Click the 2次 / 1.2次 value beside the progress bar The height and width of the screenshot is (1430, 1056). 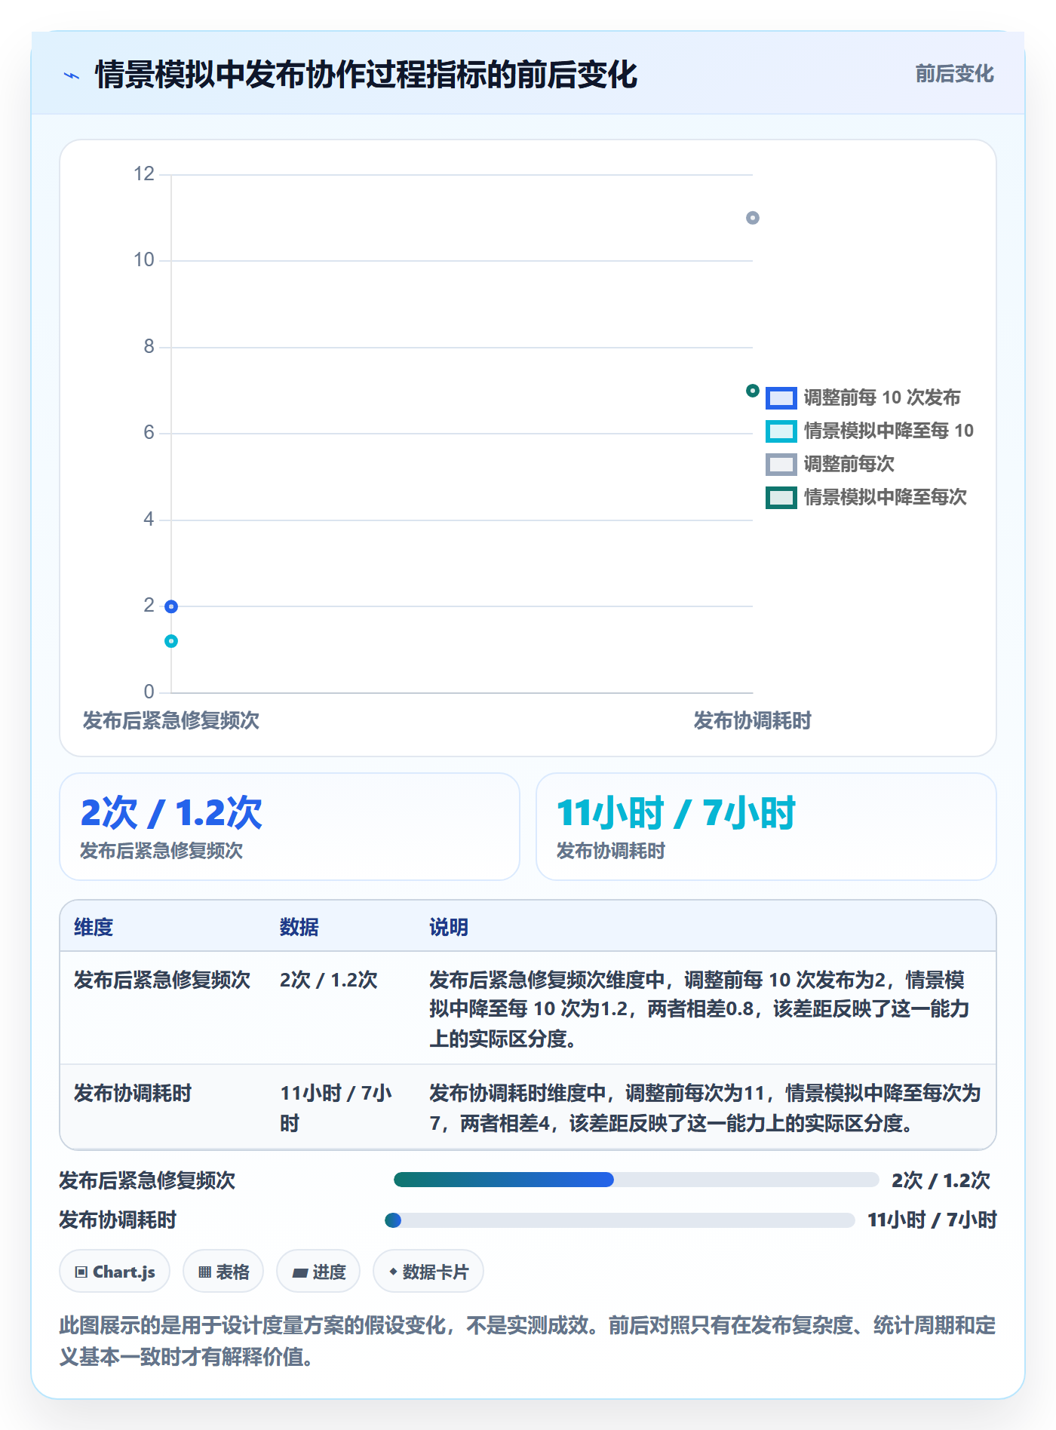[x=941, y=1180]
